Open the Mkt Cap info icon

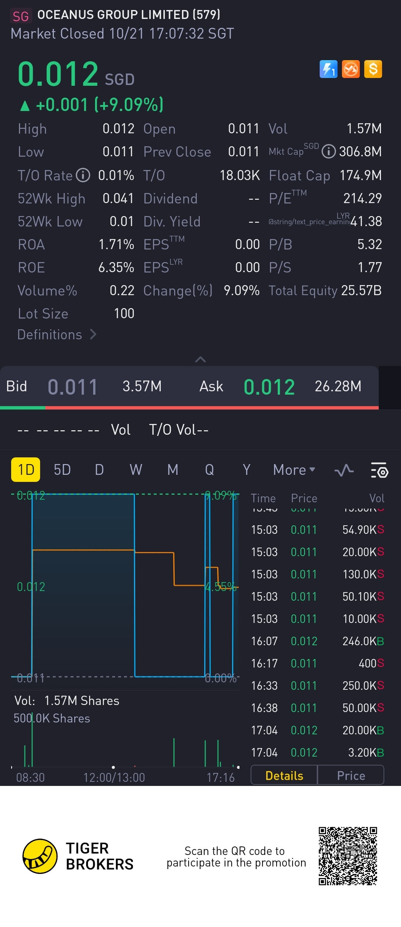click(329, 151)
